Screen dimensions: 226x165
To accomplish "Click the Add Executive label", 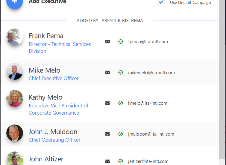I will click(x=47, y=2).
